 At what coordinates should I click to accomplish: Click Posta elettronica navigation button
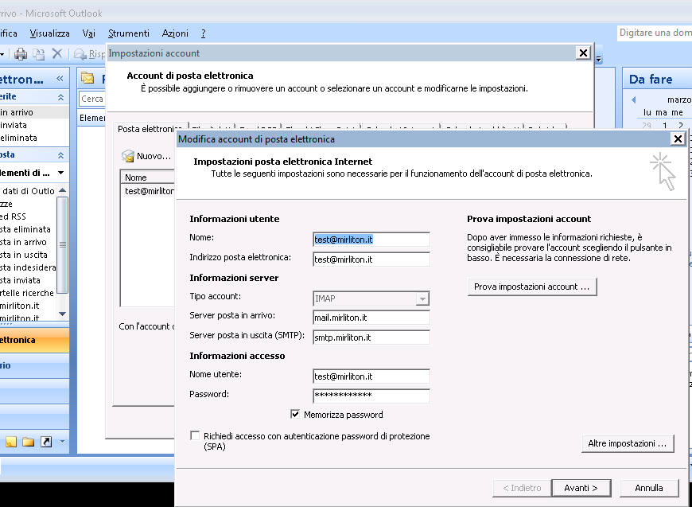(34, 340)
